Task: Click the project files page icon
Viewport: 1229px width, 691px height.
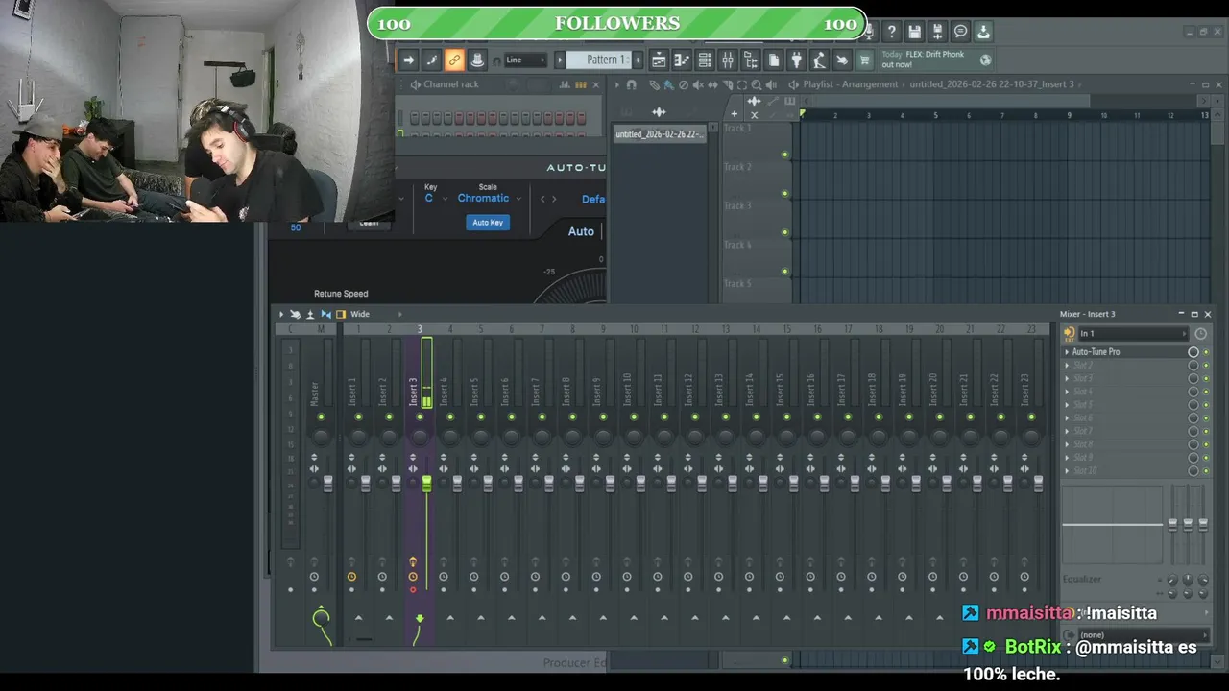Action: coord(774,60)
